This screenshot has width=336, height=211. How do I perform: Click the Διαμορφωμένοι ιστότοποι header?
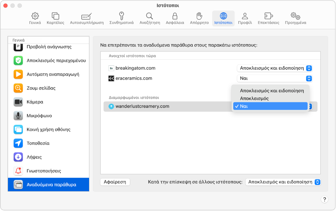pos(134,98)
